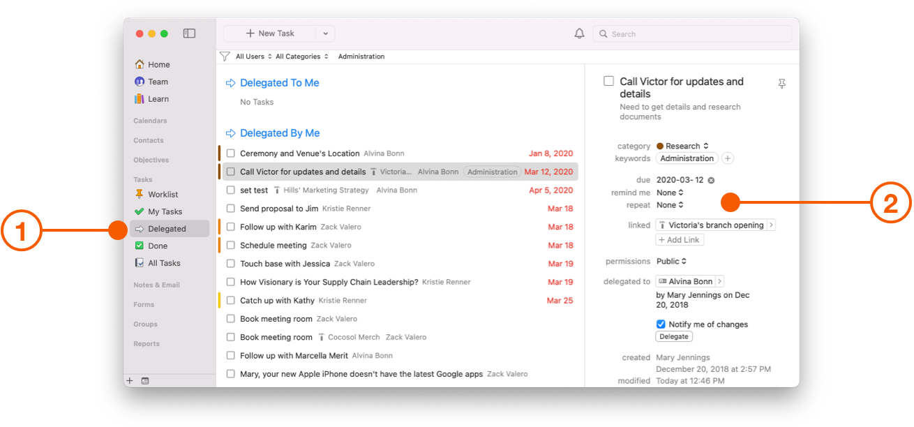Screen dimensions: 914x427
Task: Open the Done tasks list
Action: (x=159, y=246)
